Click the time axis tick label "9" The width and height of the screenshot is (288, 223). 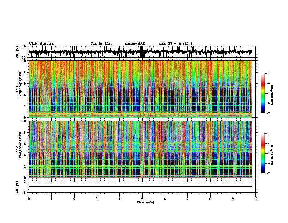tap(233, 199)
